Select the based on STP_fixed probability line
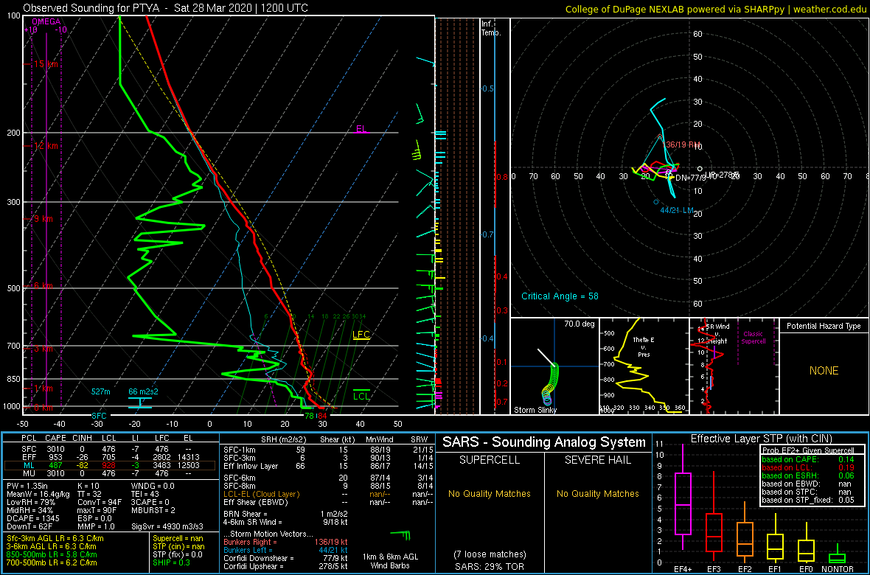 point(807,501)
